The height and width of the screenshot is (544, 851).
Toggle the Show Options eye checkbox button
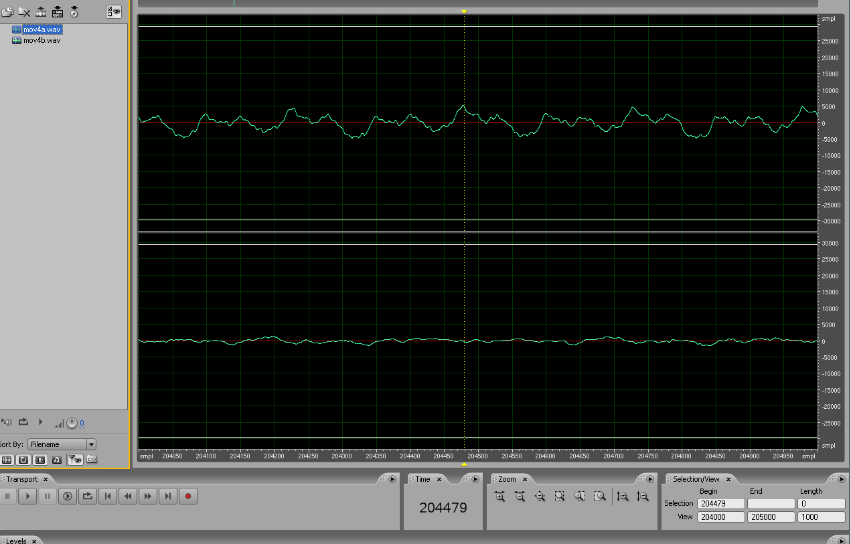click(114, 11)
